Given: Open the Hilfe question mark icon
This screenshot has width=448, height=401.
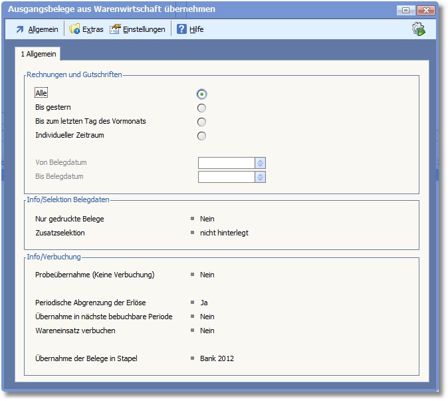Looking at the screenshot, I should point(181,29).
